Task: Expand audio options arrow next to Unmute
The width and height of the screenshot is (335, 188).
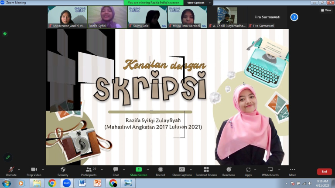Action: 19,169
